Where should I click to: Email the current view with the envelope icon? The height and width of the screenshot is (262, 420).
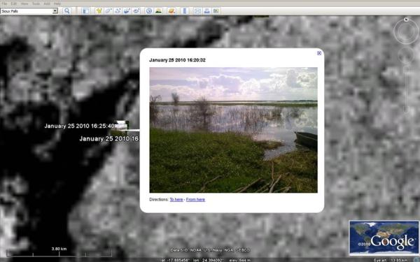pos(197,11)
